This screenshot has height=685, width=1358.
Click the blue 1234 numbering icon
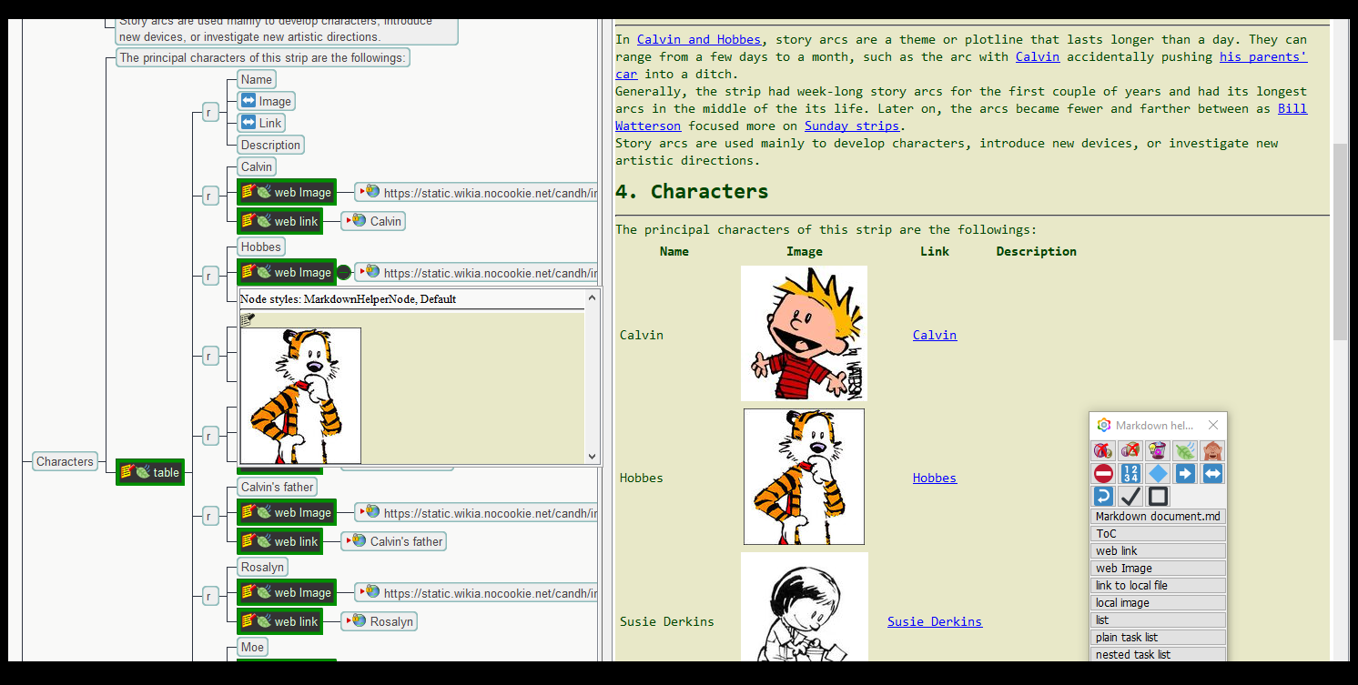pos(1130,473)
